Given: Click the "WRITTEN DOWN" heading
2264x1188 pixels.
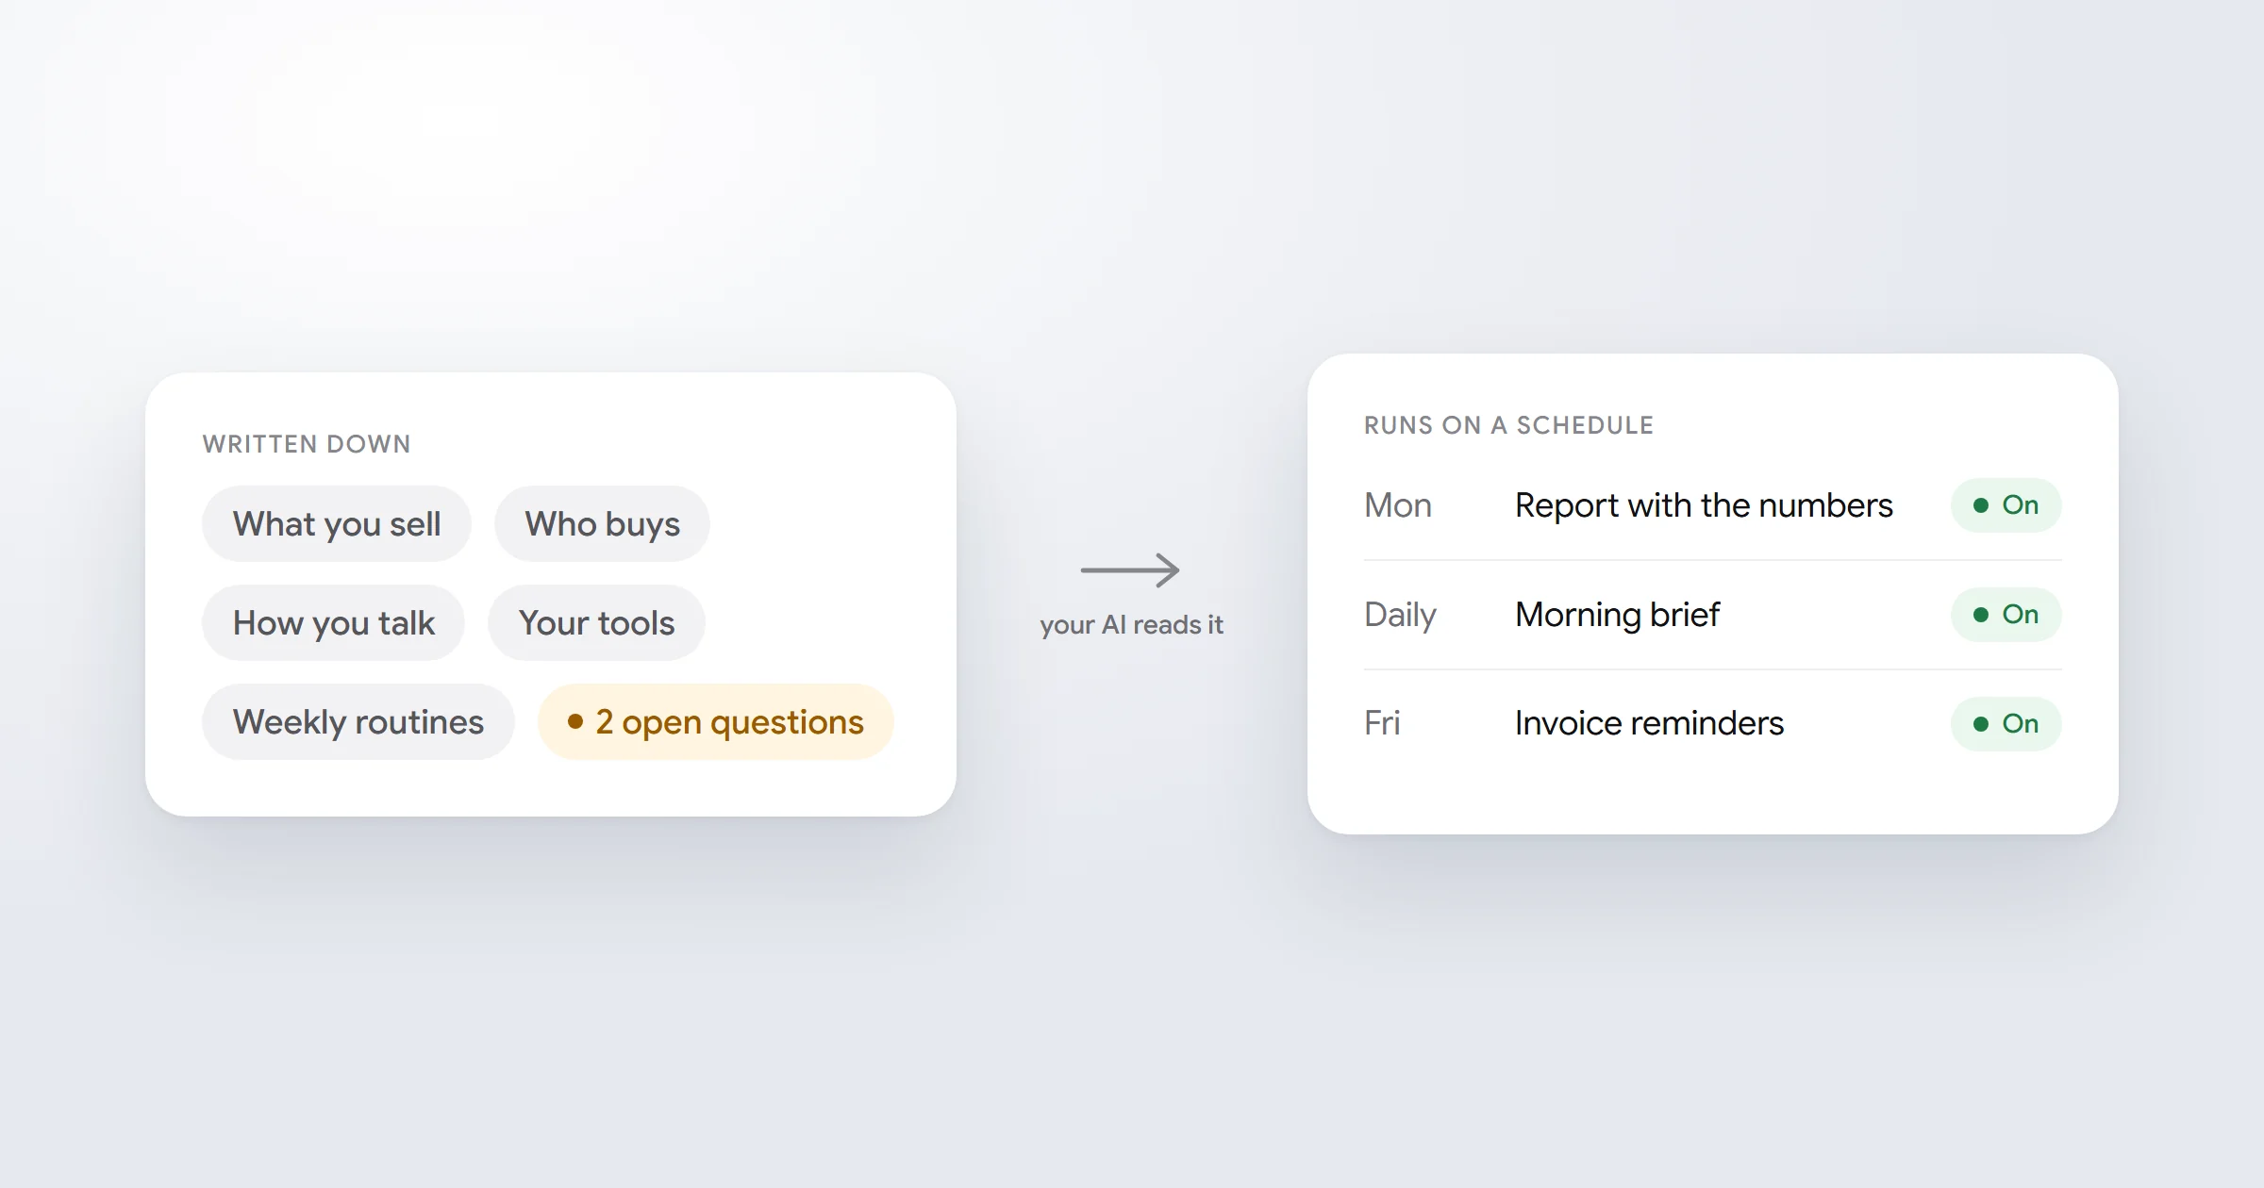Looking at the screenshot, I should 307,444.
